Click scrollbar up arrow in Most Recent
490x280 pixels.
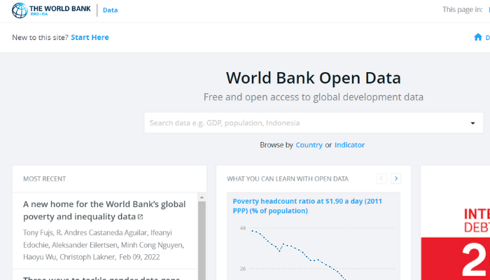click(202, 197)
